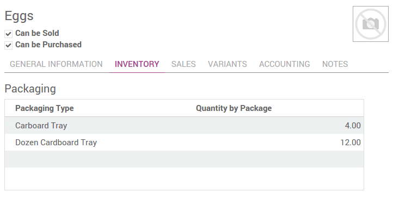Click the Packaging section heading
The width and height of the screenshot is (393, 198).
coord(30,89)
